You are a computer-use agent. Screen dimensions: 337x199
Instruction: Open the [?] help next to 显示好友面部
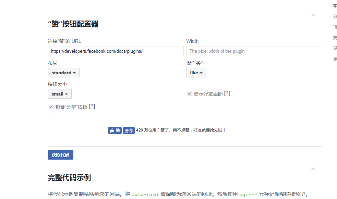click(x=227, y=94)
